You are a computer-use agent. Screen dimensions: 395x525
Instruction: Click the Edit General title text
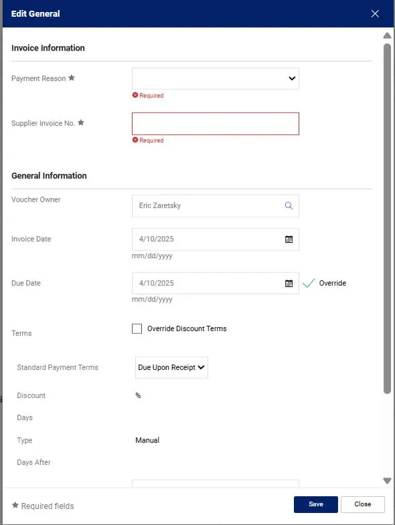coord(35,14)
